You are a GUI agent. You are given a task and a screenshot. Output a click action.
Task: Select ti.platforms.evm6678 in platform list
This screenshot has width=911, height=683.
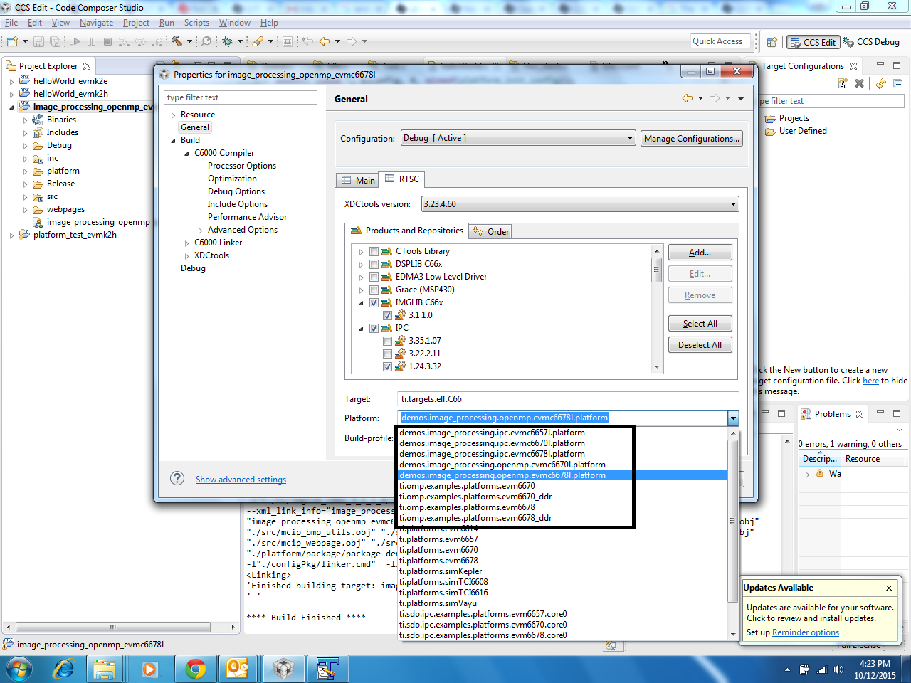[438, 561]
